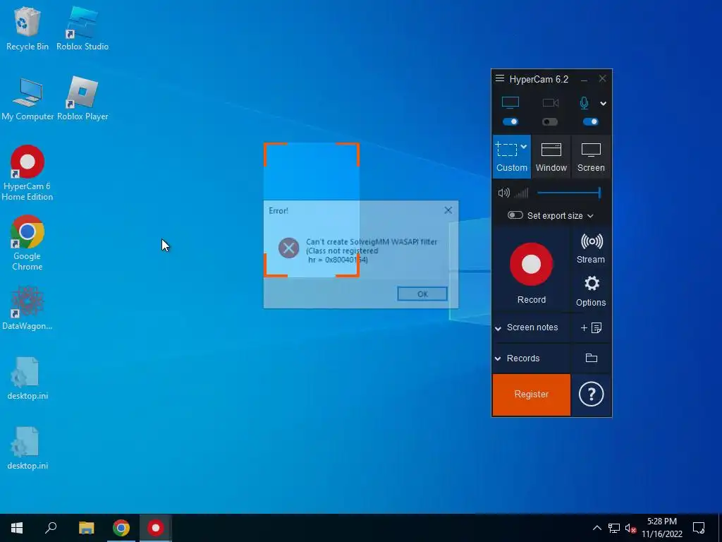Click the screen capture monitor icon
Image resolution: width=722 pixels, height=542 pixels.
point(510,102)
